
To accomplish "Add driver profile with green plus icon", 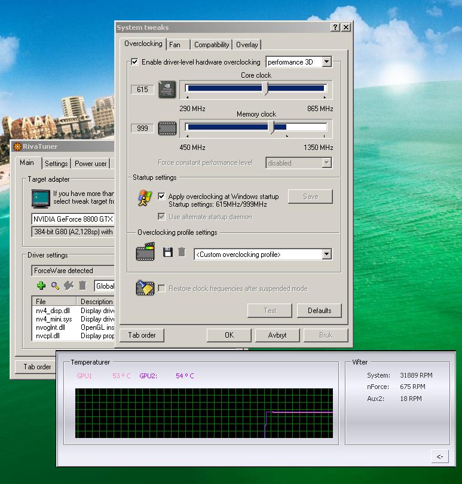I will pos(41,286).
